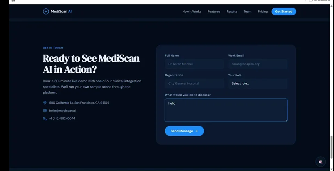The height and width of the screenshot is (171, 334).
Task: Toggle the muted speaker icon button
Action: point(320,162)
